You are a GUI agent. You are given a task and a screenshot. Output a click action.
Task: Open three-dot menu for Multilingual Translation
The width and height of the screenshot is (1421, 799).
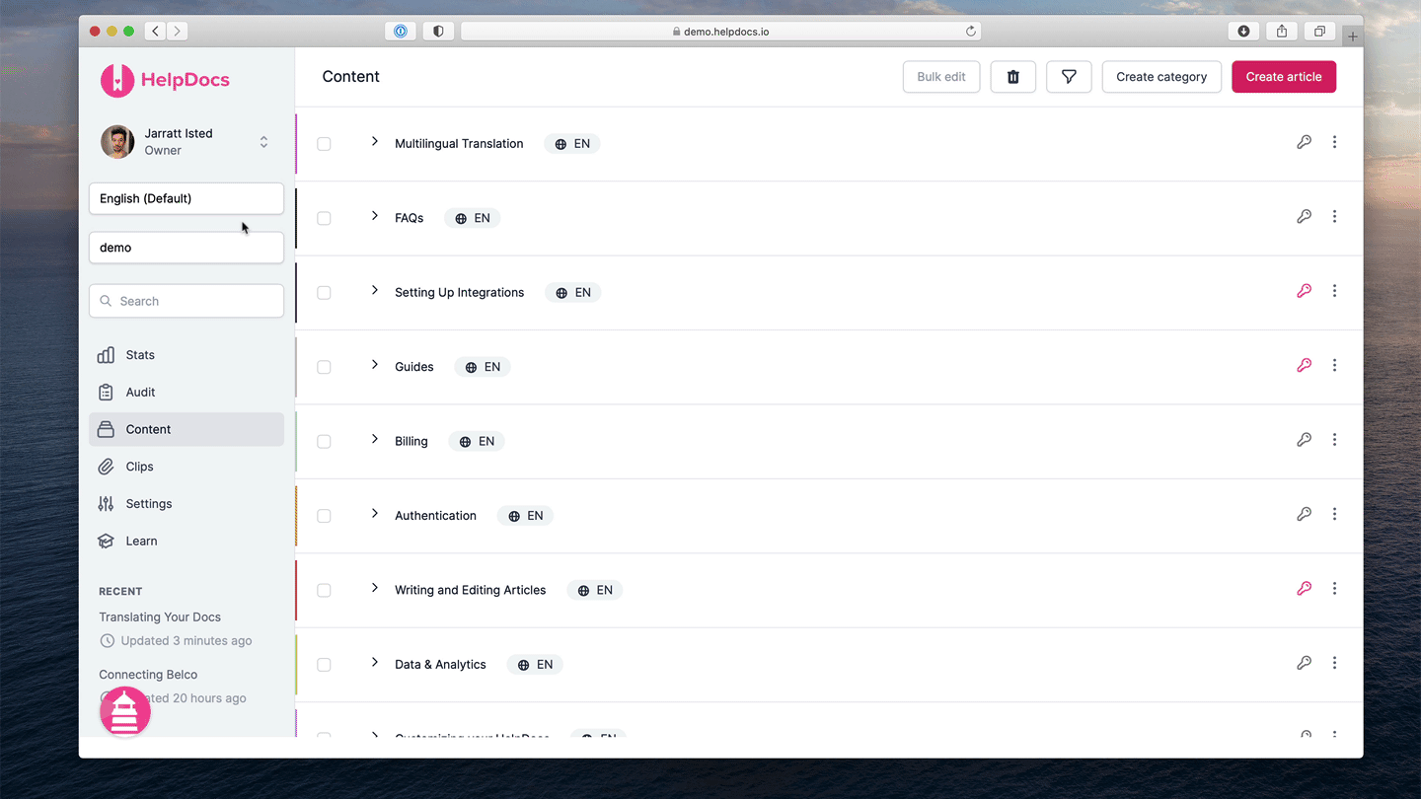[1334, 142]
